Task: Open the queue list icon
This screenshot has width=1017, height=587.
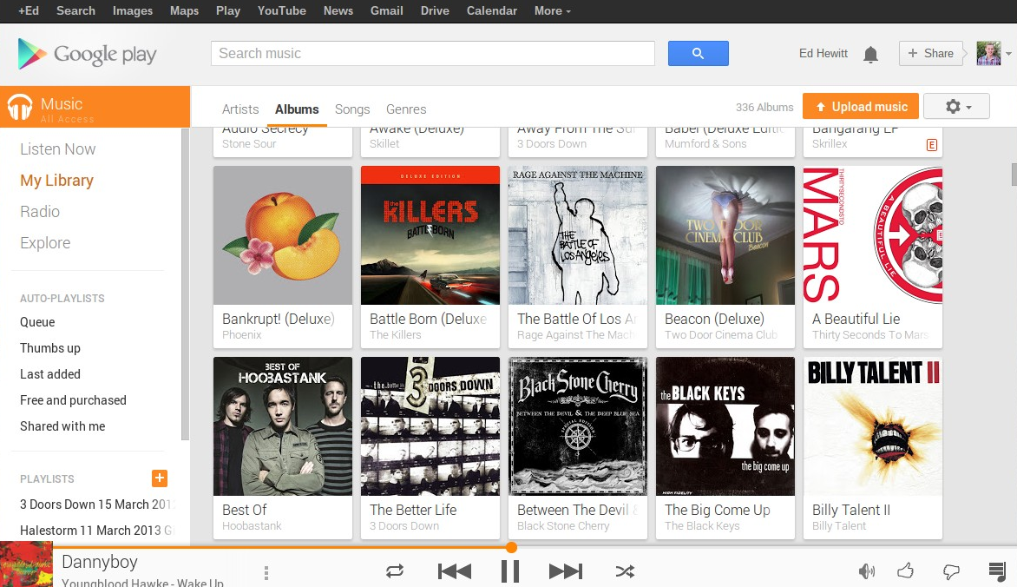Action: pyautogui.click(x=998, y=571)
